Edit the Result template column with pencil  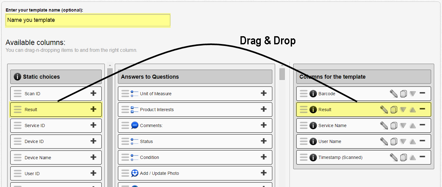coord(384,109)
